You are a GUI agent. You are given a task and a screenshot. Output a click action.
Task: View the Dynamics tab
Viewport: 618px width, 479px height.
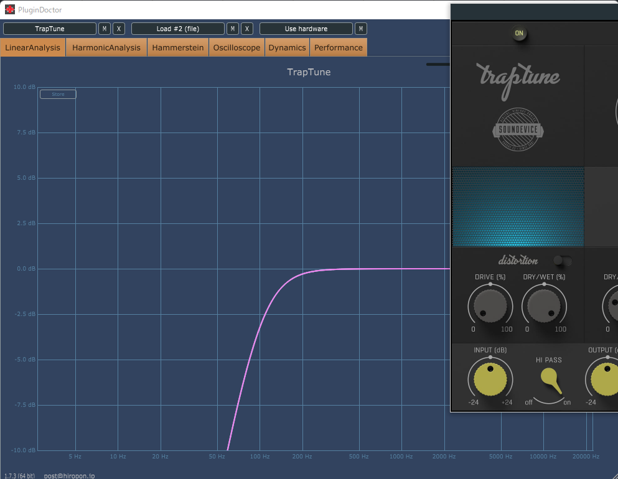click(288, 48)
